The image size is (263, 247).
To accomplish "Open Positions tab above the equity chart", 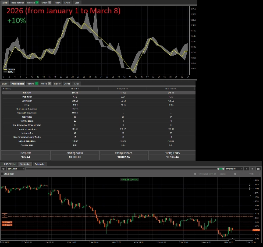I will [32, 3].
